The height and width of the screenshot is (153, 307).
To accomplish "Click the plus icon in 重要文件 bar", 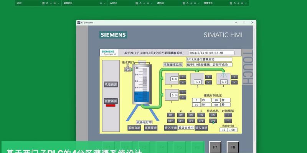I will pos(238,3).
